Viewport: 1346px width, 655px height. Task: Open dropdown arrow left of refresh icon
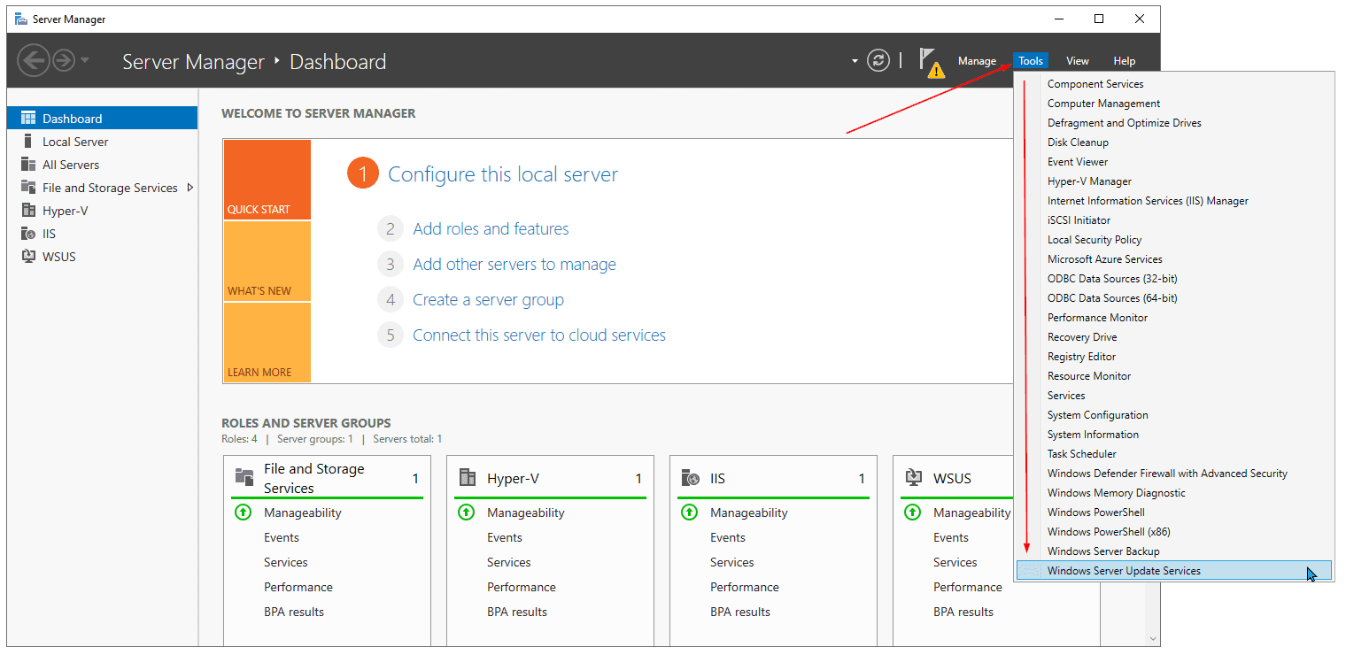coord(855,62)
